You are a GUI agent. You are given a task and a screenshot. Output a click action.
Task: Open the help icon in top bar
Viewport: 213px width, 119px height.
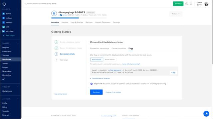pos(187,4)
